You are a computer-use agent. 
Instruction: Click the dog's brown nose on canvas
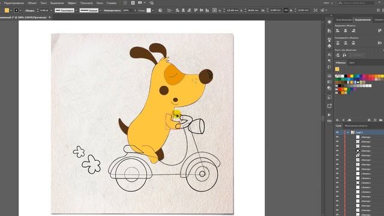coord(206,76)
